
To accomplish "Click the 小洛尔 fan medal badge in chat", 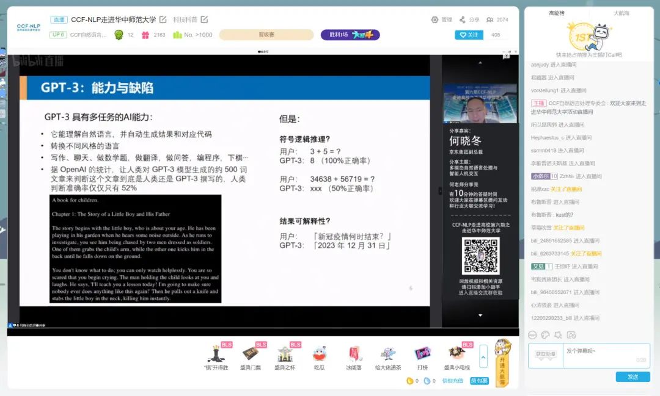I will pos(544,176).
